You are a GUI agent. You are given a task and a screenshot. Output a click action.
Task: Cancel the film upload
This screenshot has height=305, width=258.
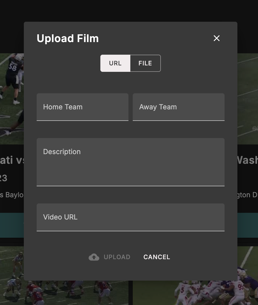pyautogui.click(x=157, y=257)
